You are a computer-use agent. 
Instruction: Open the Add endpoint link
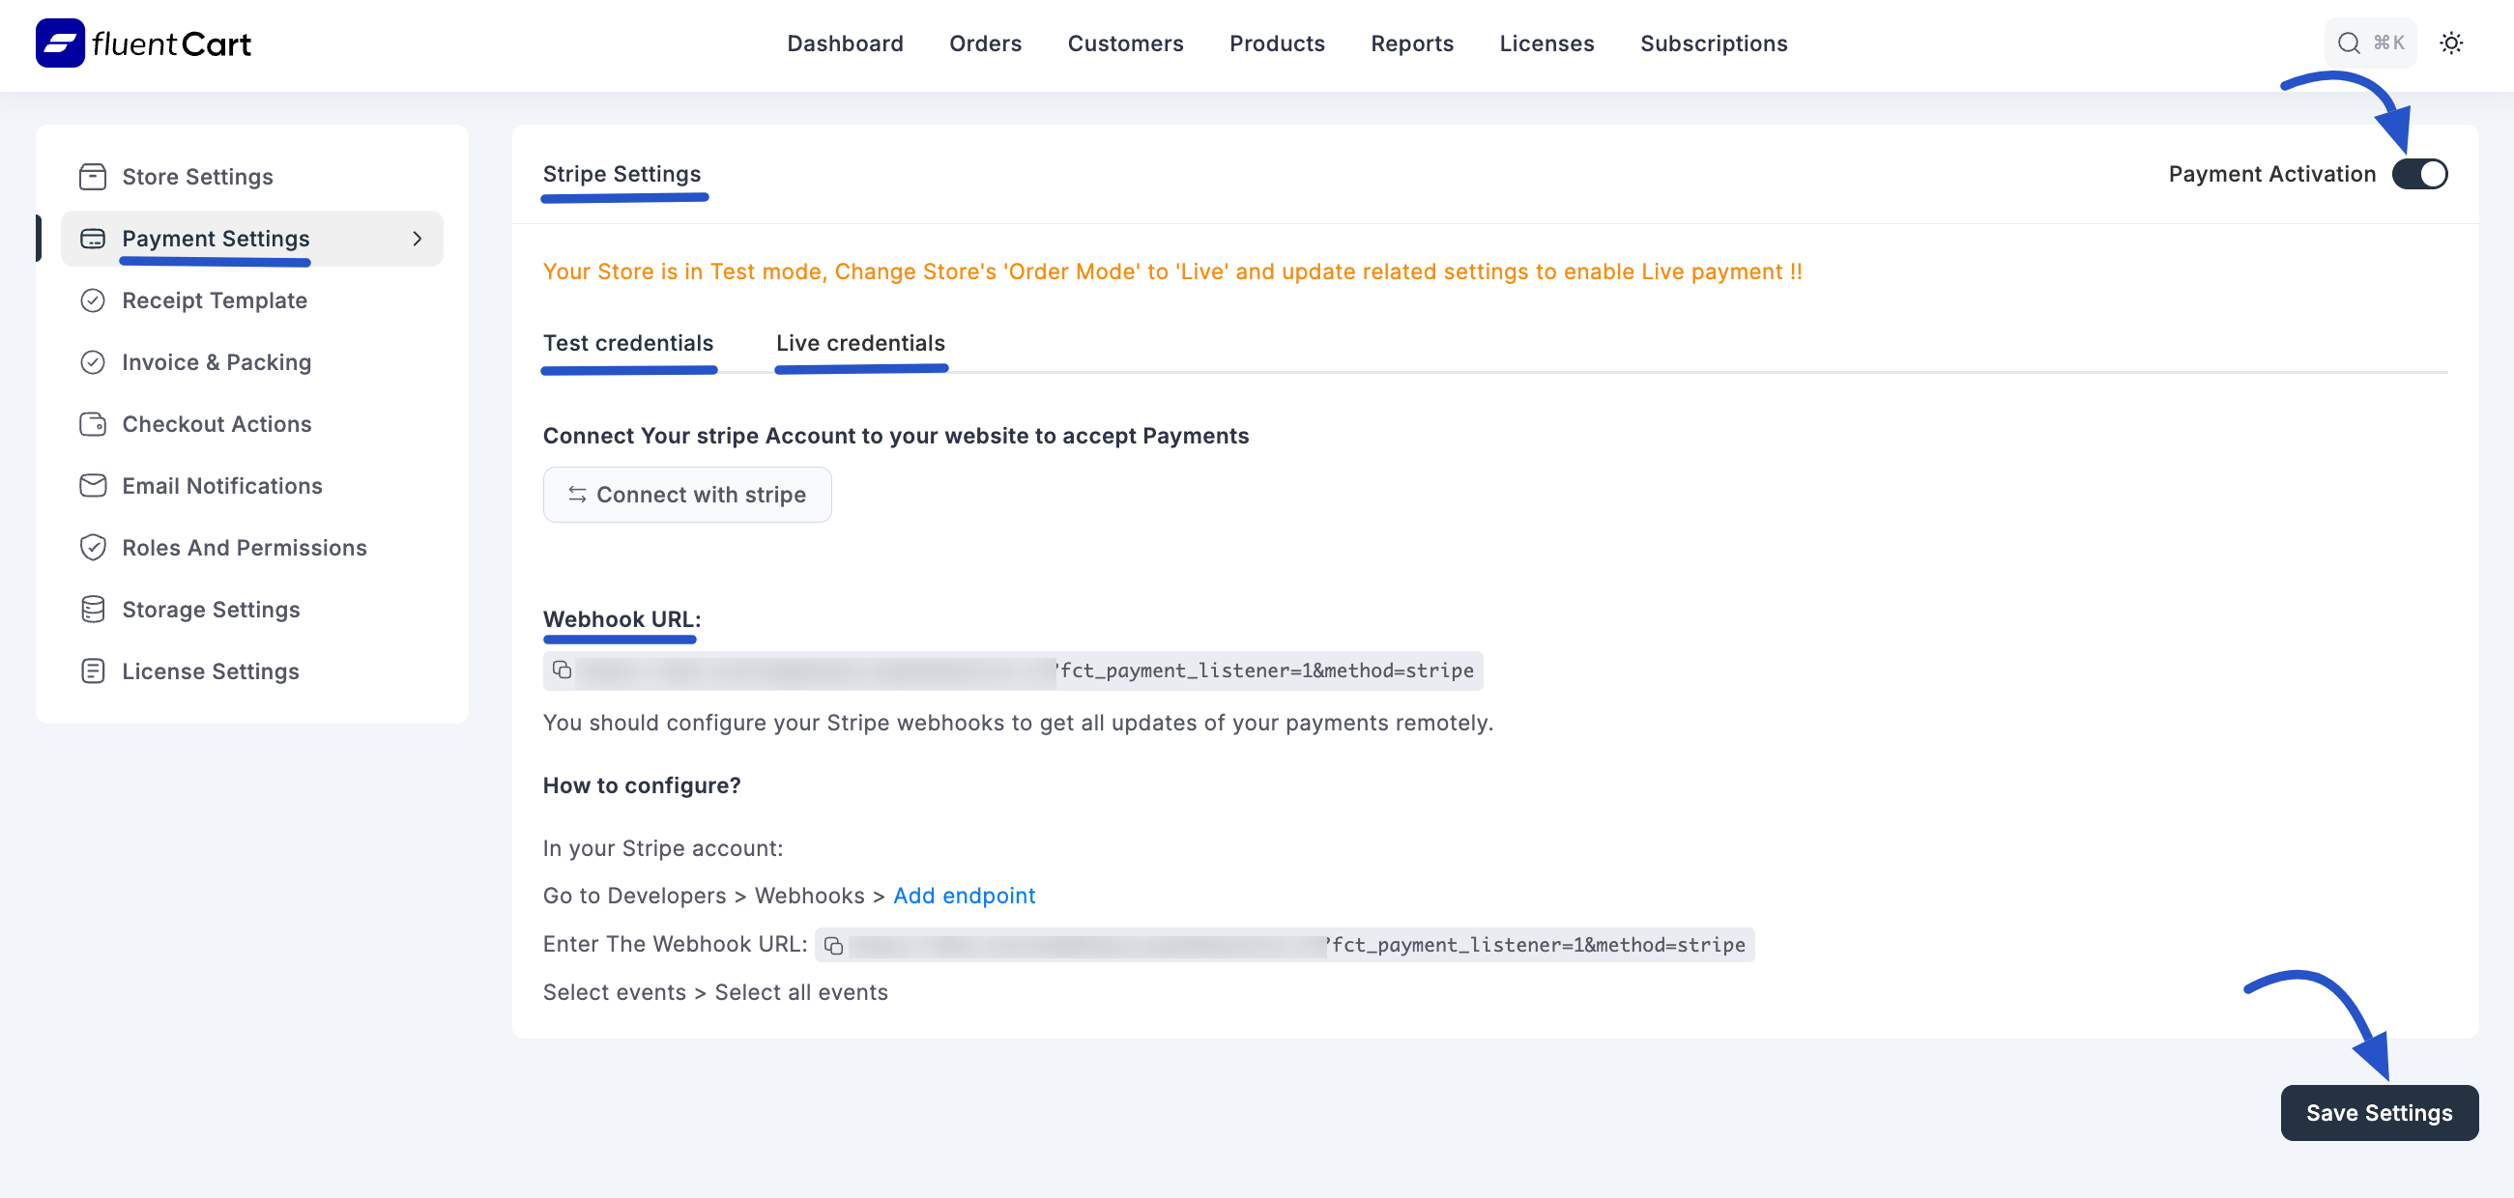tap(965, 896)
